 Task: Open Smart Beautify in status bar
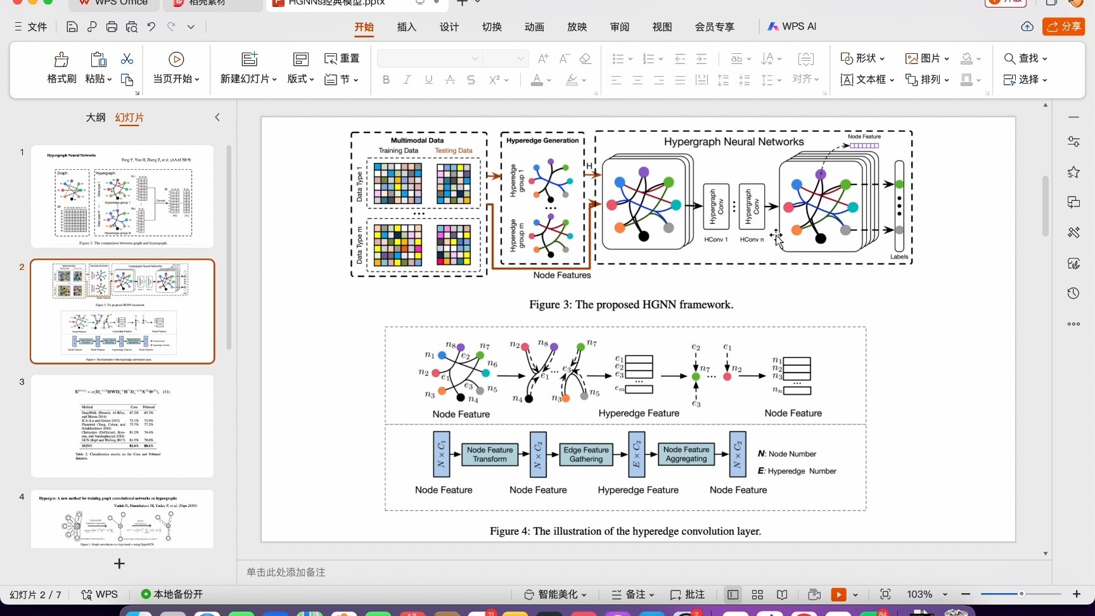[x=555, y=594]
